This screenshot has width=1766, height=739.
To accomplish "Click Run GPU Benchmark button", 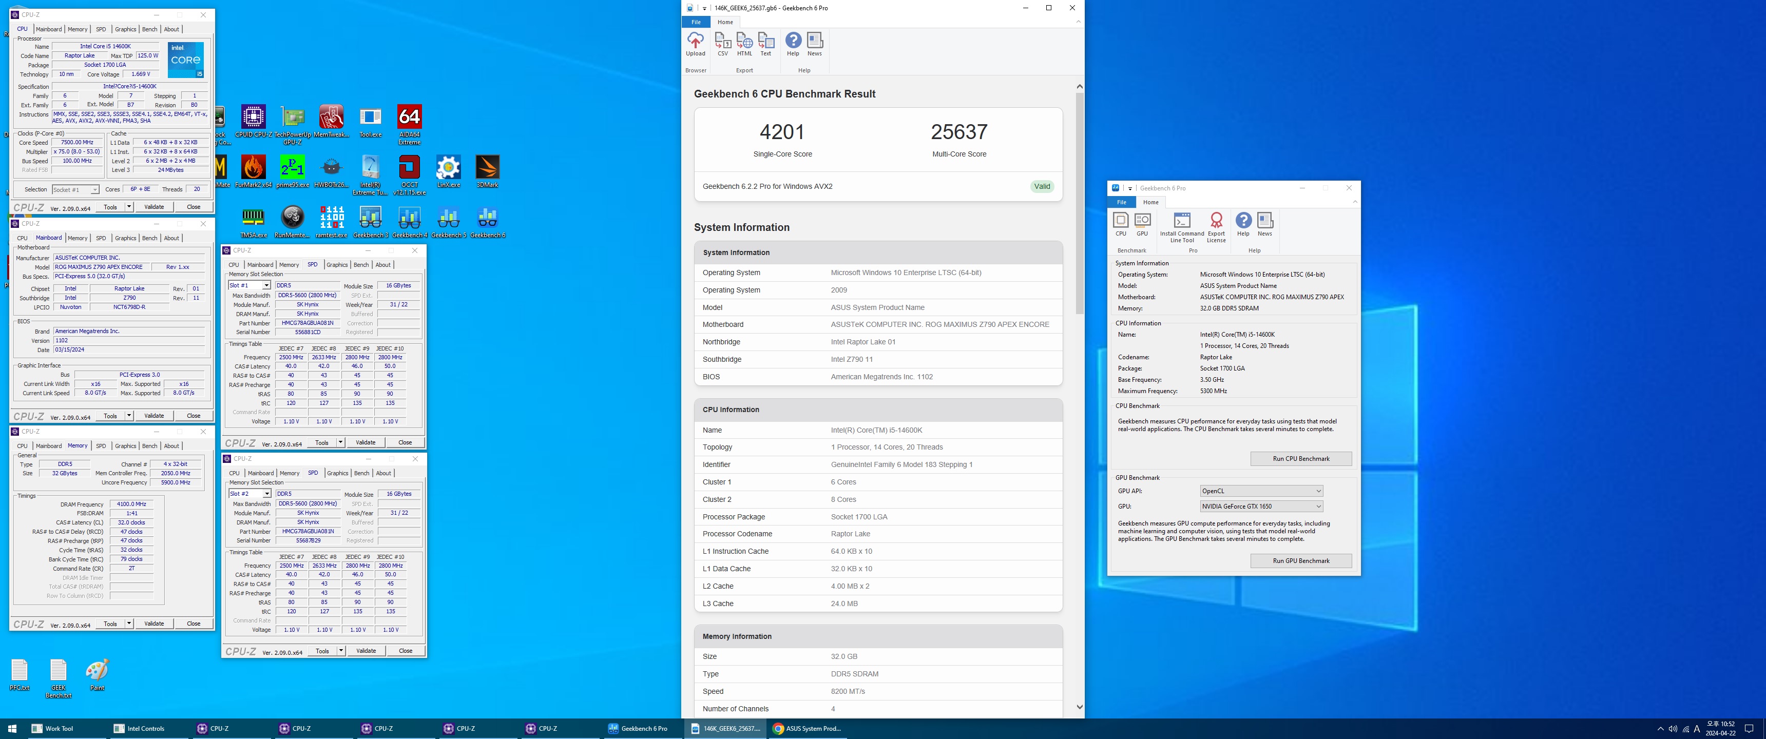I will (x=1300, y=561).
